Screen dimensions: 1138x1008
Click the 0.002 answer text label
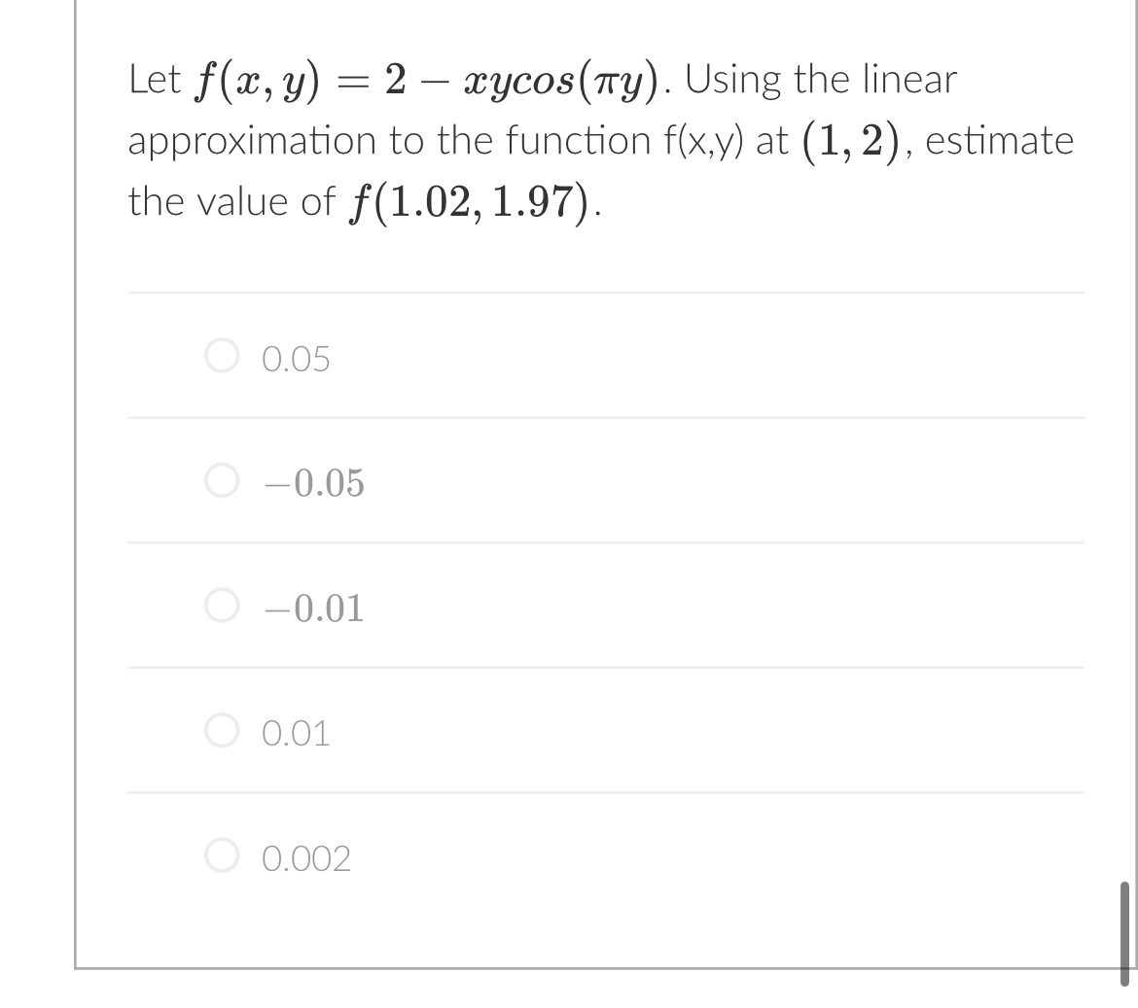(x=306, y=856)
